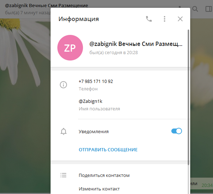Toggle the Уведомления switch off
Image resolution: width=213 pixels, height=194 pixels.
tap(176, 131)
